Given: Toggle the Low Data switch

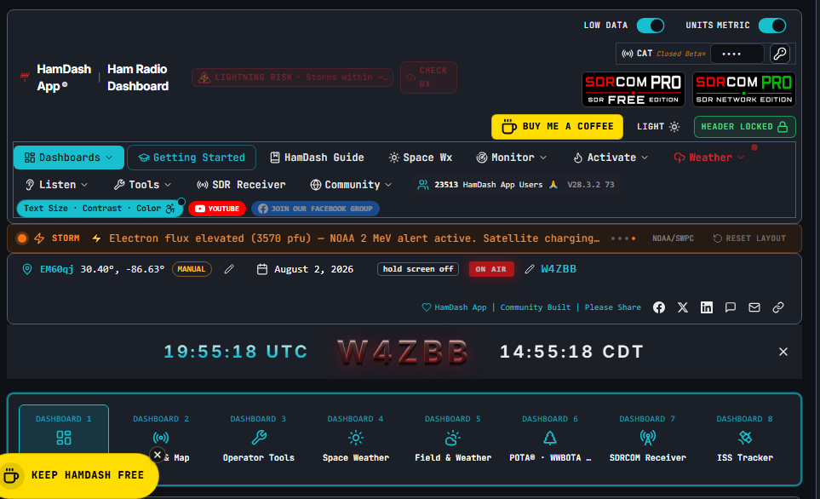Looking at the screenshot, I should click(650, 25).
